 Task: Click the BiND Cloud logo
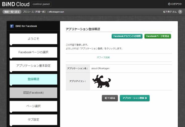tap(16, 4)
